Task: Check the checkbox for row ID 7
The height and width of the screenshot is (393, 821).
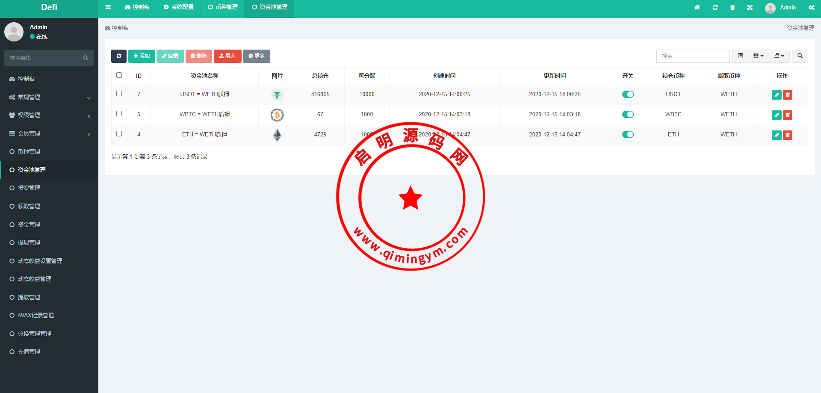Action: [x=119, y=94]
